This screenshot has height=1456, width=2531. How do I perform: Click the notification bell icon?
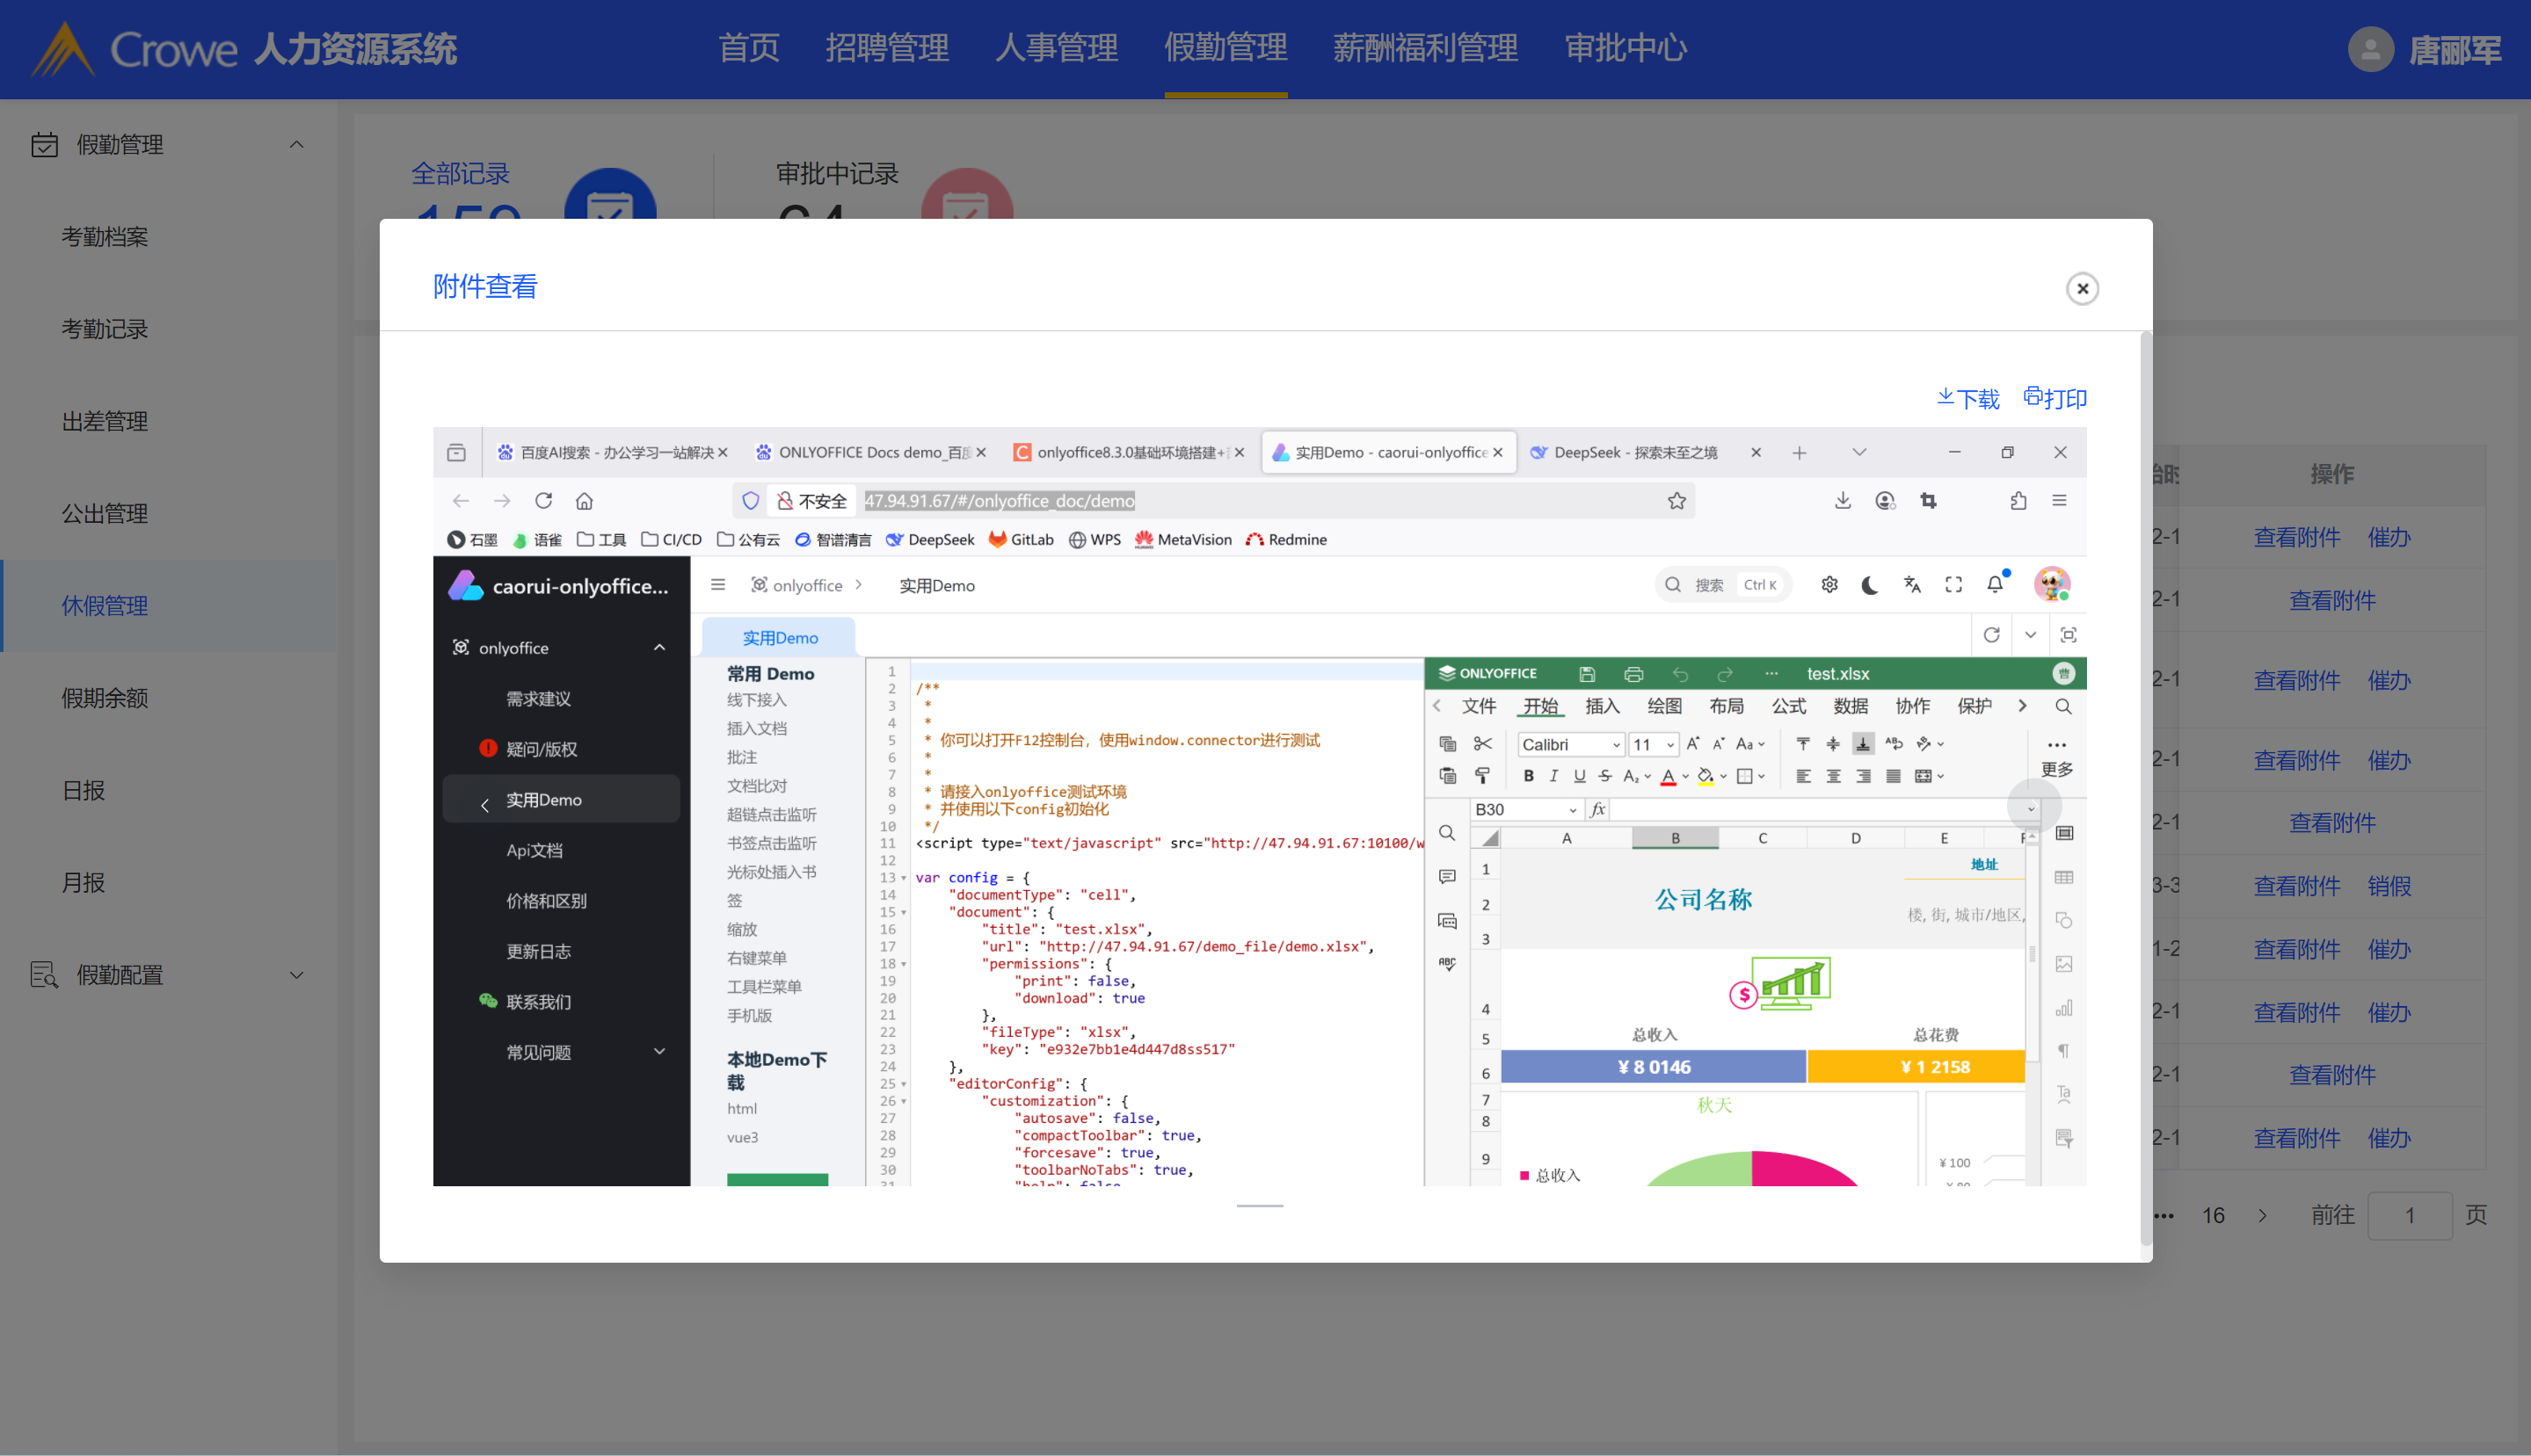click(1995, 585)
